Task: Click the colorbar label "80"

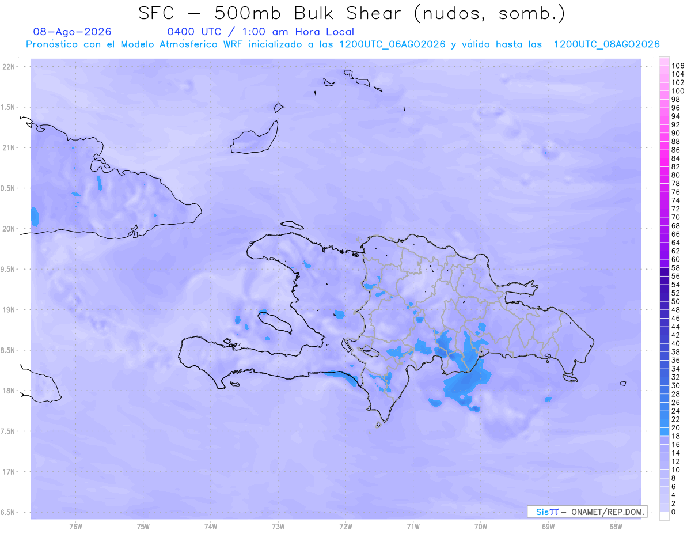Action: [x=676, y=175]
